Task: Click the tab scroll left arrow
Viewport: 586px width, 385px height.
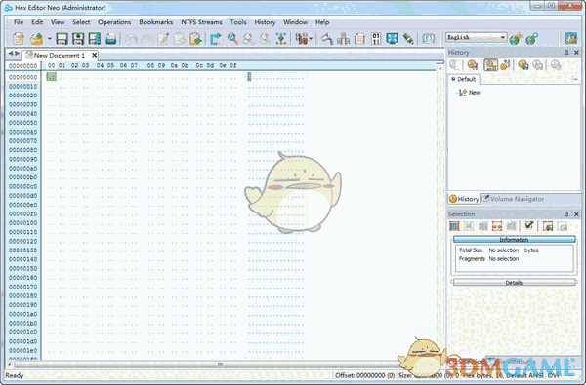Action: pos(10,54)
